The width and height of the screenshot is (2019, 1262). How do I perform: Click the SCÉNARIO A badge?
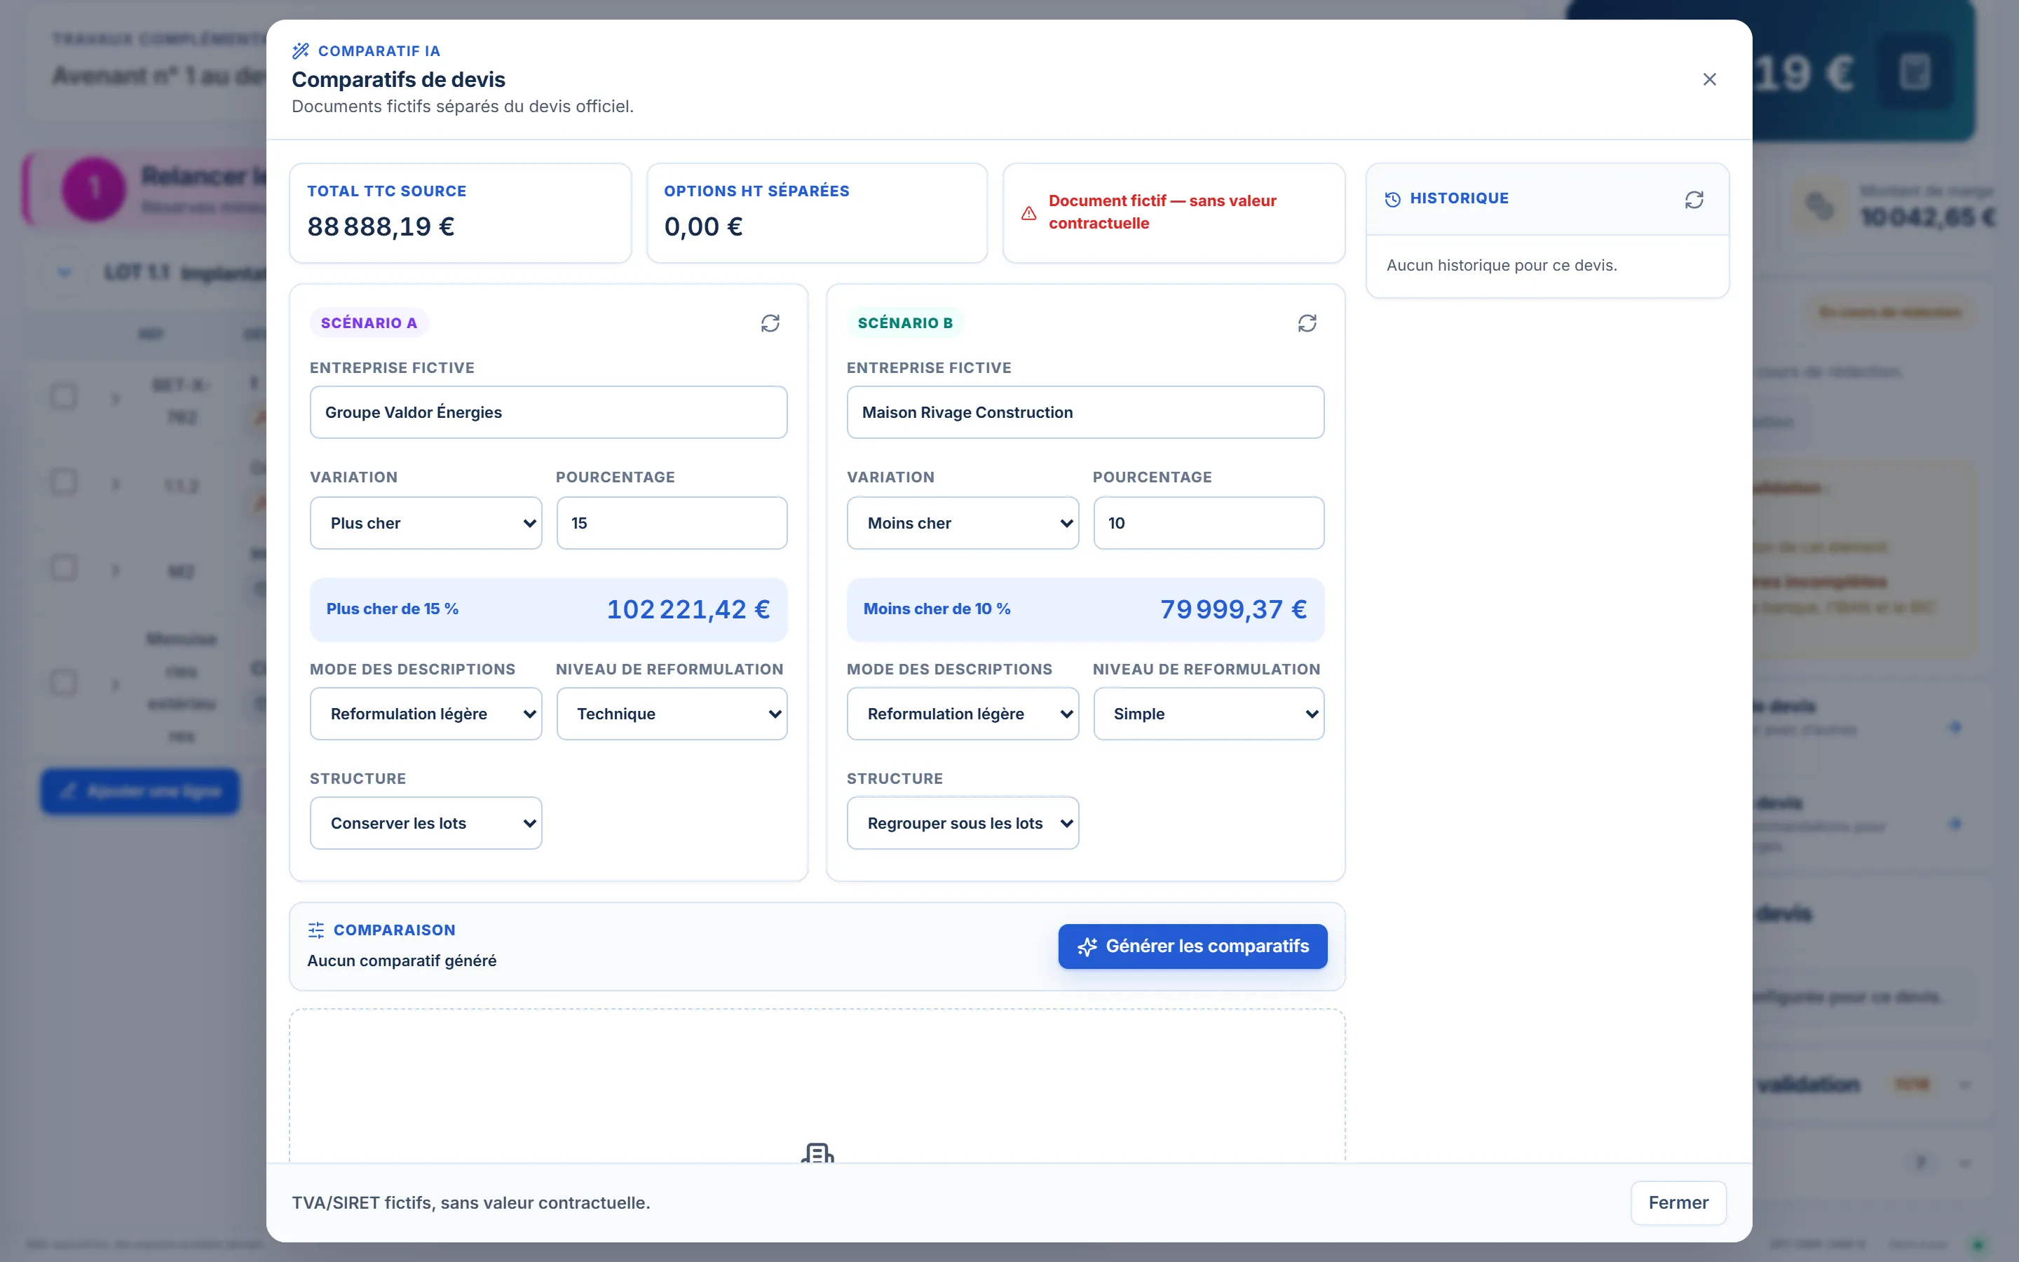tap(369, 323)
